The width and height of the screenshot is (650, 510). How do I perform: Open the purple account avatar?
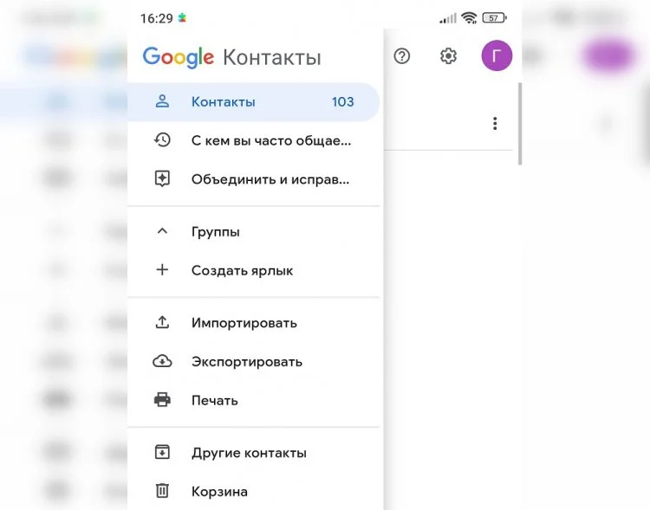point(497,55)
